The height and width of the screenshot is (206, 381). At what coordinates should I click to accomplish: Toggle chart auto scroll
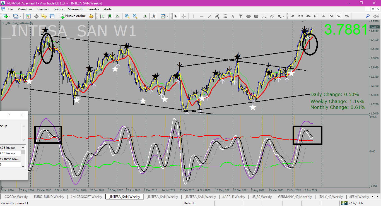(x=145, y=16)
